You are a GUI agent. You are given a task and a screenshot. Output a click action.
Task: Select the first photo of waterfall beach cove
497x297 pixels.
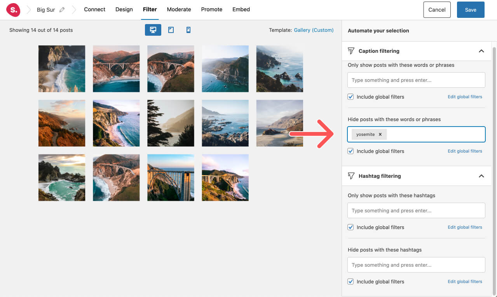pyautogui.click(x=62, y=69)
